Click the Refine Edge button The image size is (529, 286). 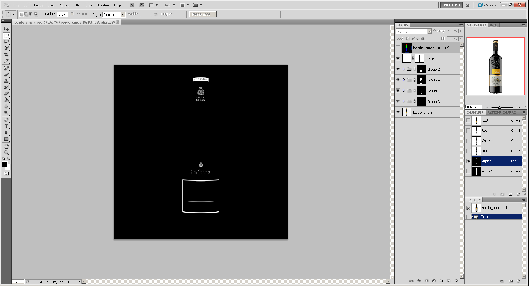tap(203, 14)
